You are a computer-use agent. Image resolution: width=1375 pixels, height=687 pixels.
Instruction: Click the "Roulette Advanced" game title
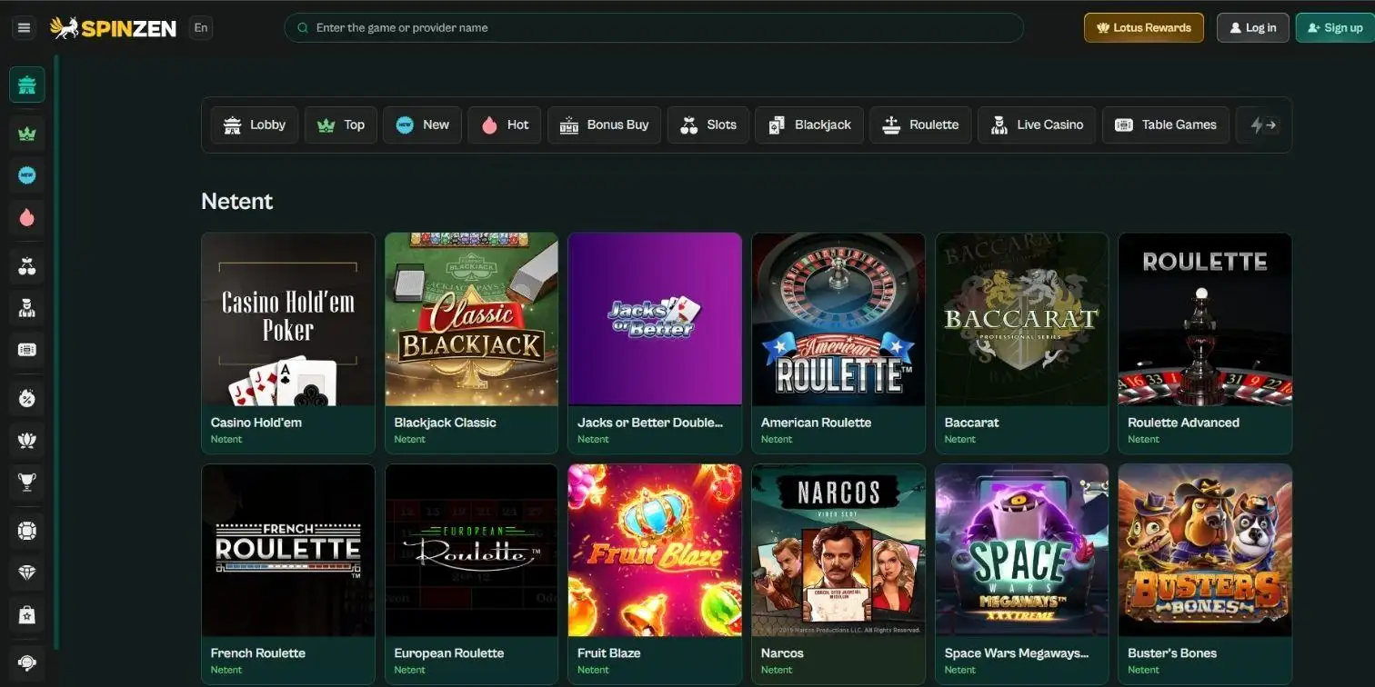(1183, 423)
